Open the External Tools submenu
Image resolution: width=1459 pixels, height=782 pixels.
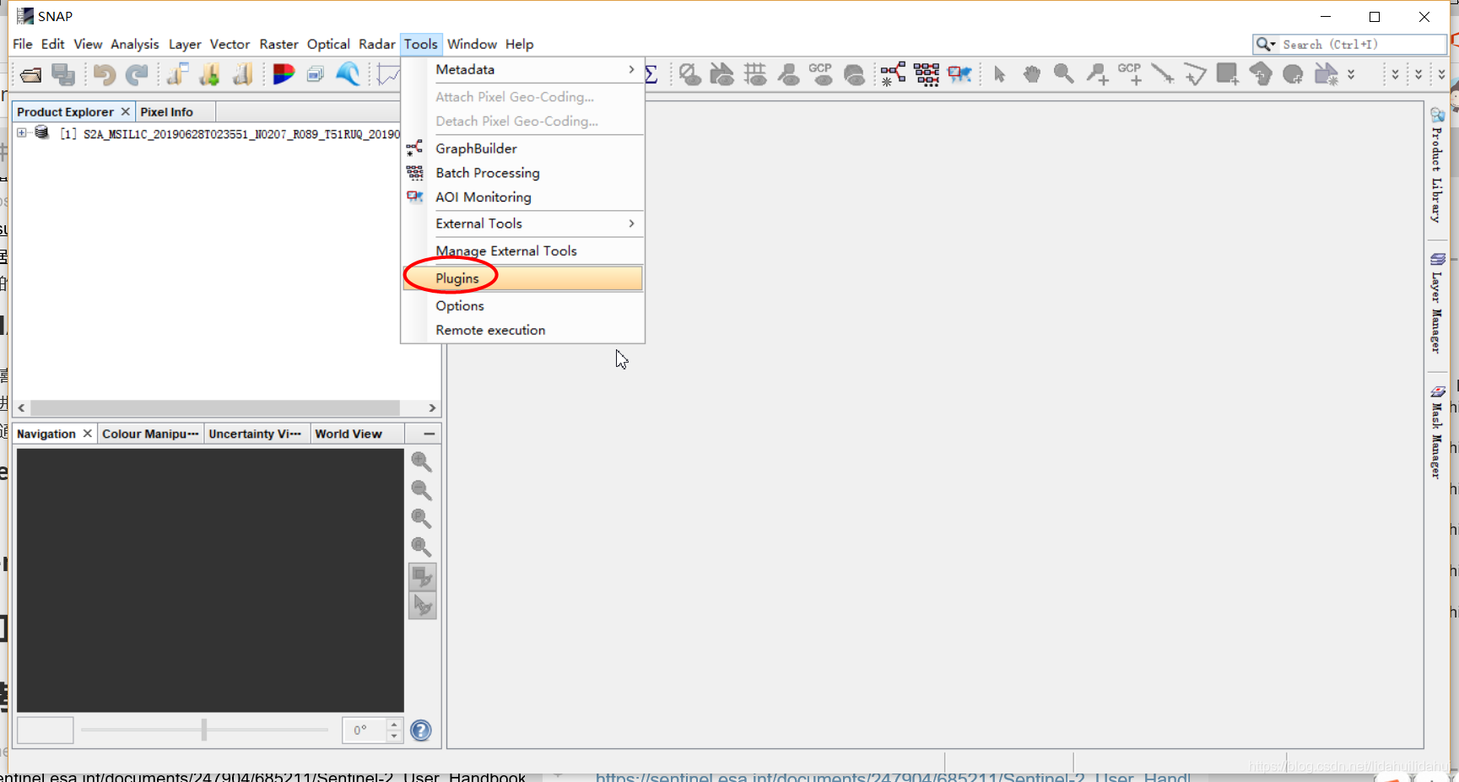(523, 224)
